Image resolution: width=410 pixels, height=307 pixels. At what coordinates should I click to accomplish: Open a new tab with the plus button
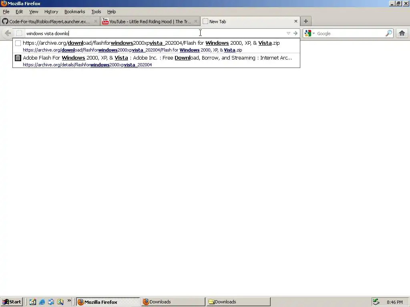(x=305, y=21)
